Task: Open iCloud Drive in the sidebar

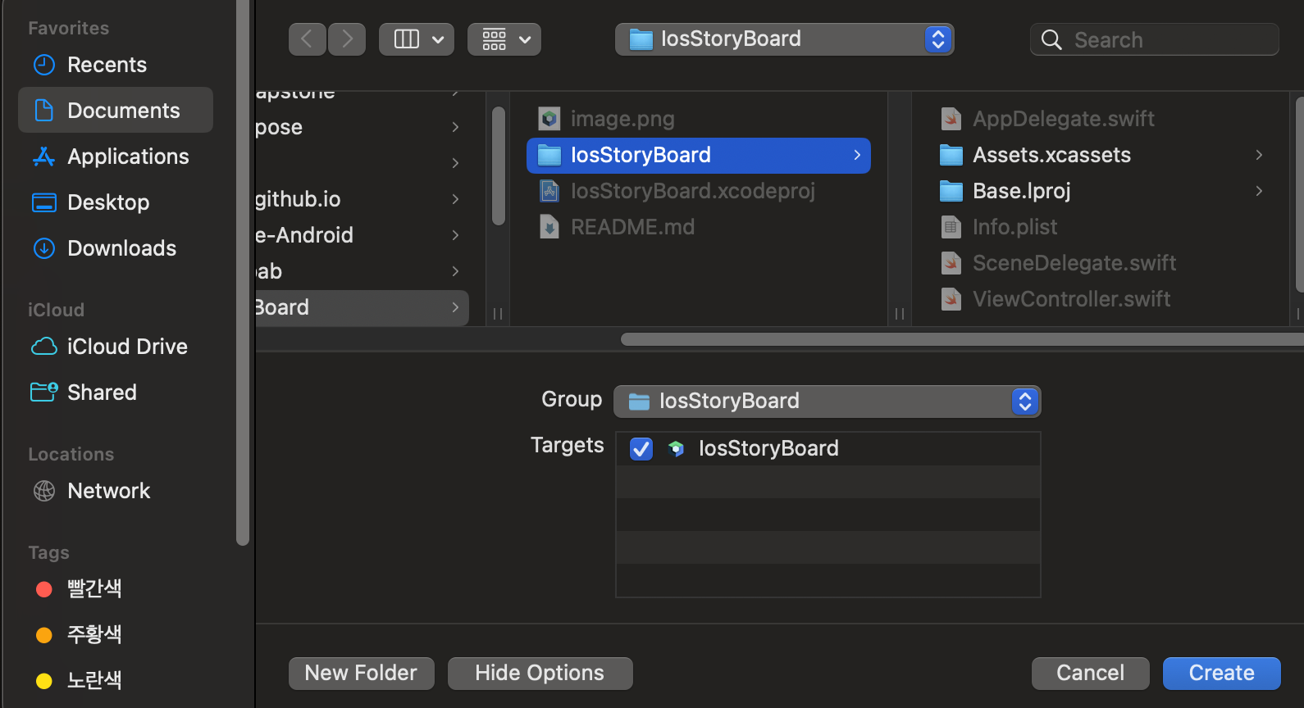Action: 116,347
